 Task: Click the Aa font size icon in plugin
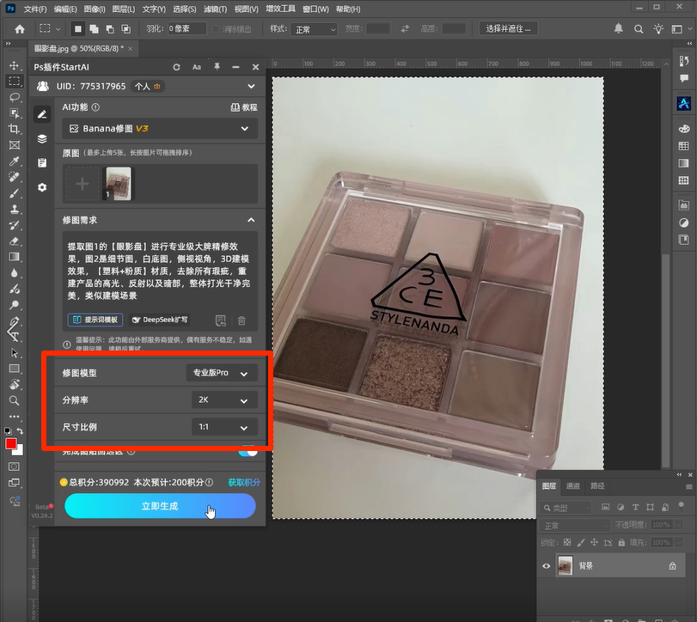coord(197,67)
